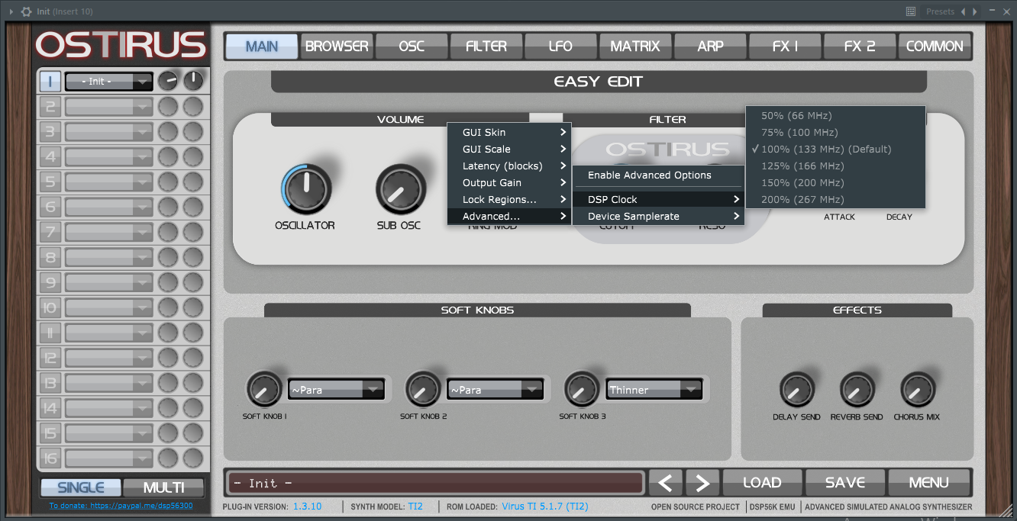Image resolution: width=1017 pixels, height=521 pixels.
Task: Select part 5 button
Action: tap(50, 182)
